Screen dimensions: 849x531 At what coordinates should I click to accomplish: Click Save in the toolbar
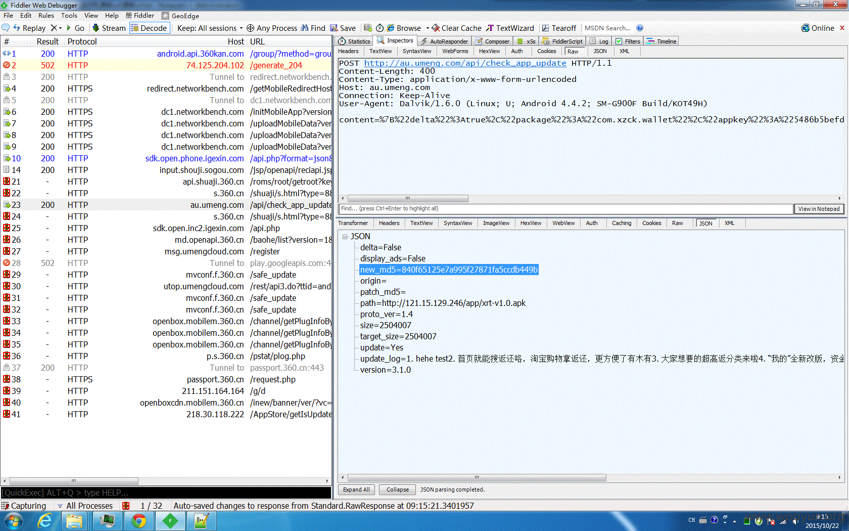click(343, 28)
